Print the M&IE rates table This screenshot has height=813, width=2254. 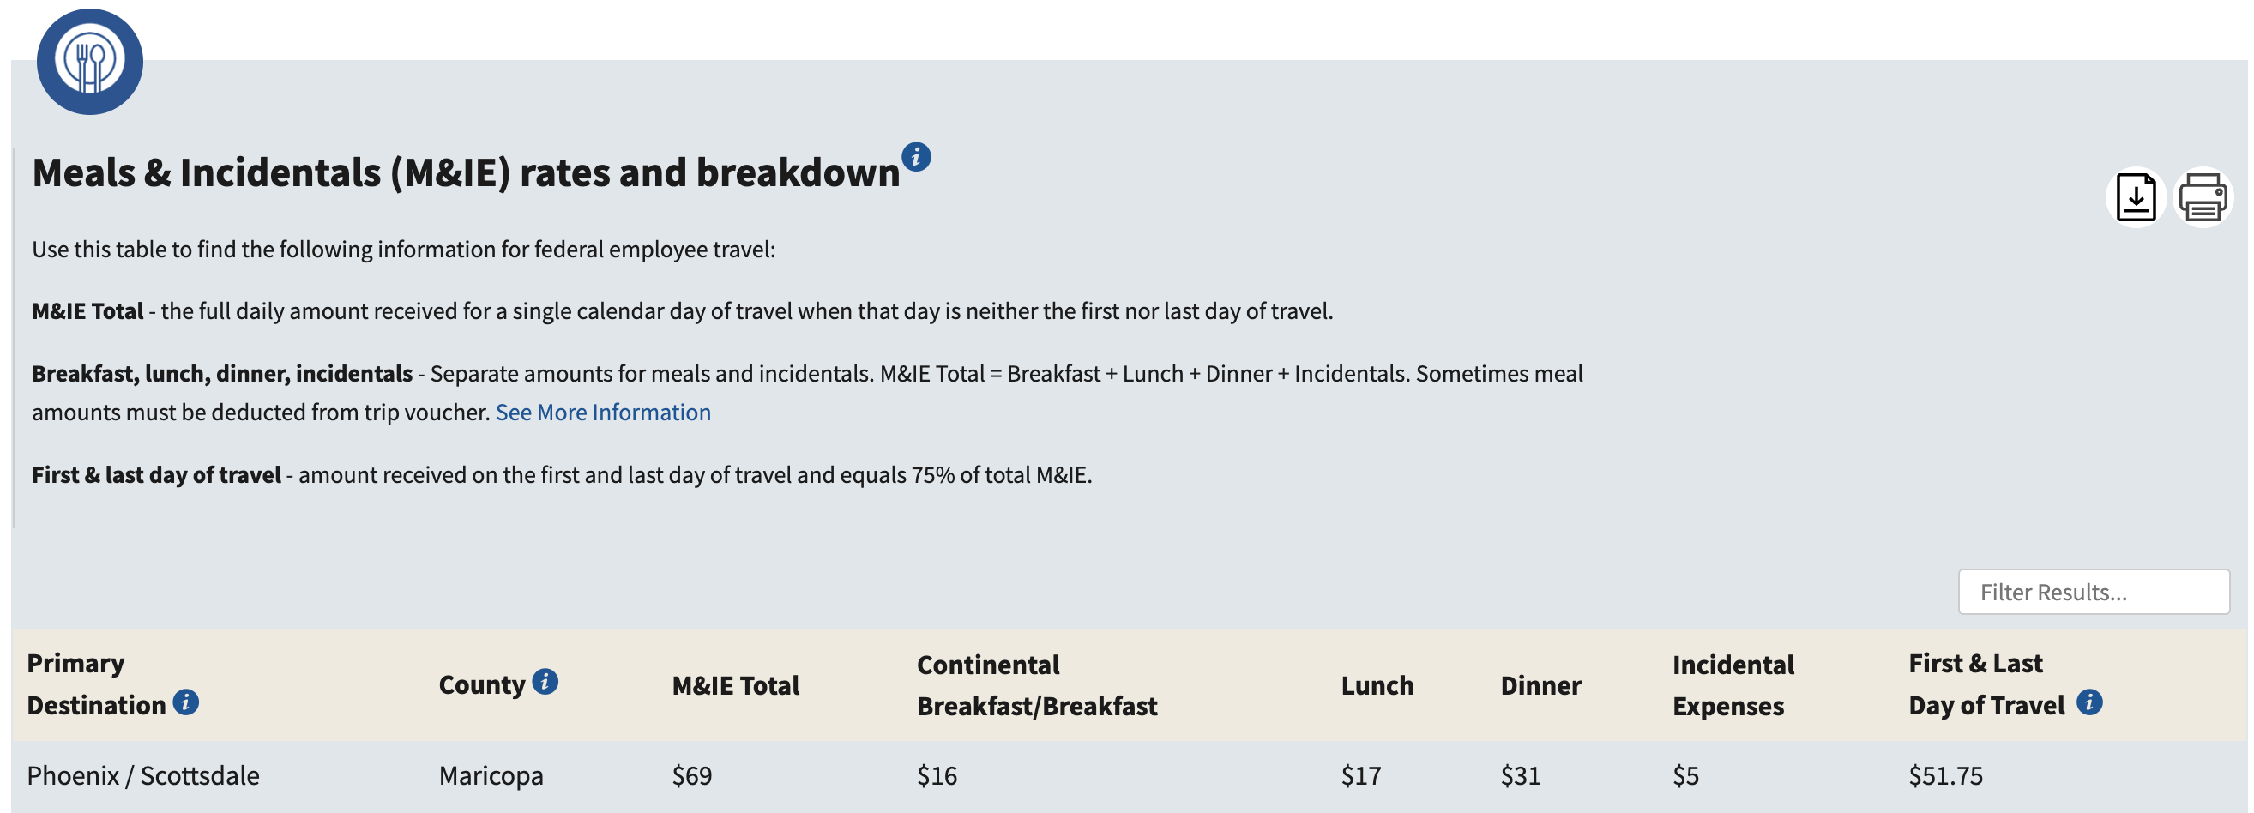[x=2203, y=197]
